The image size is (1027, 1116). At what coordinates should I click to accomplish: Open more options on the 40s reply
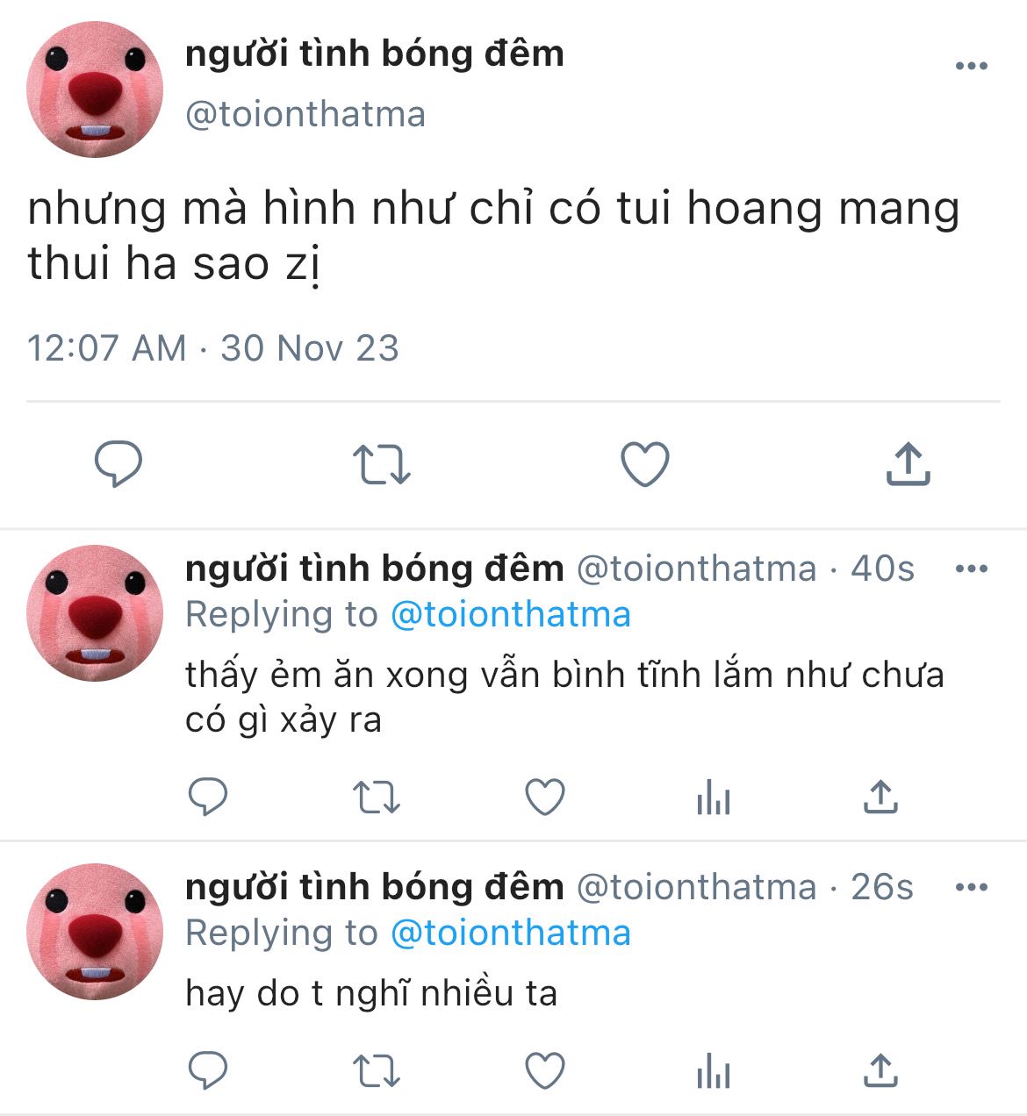pyautogui.click(x=971, y=569)
